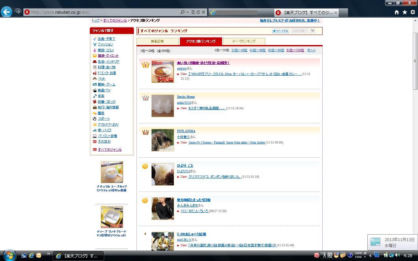Open the Ducks Home blog link
Viewport: 418px width, 261px height.
point(185,97)
